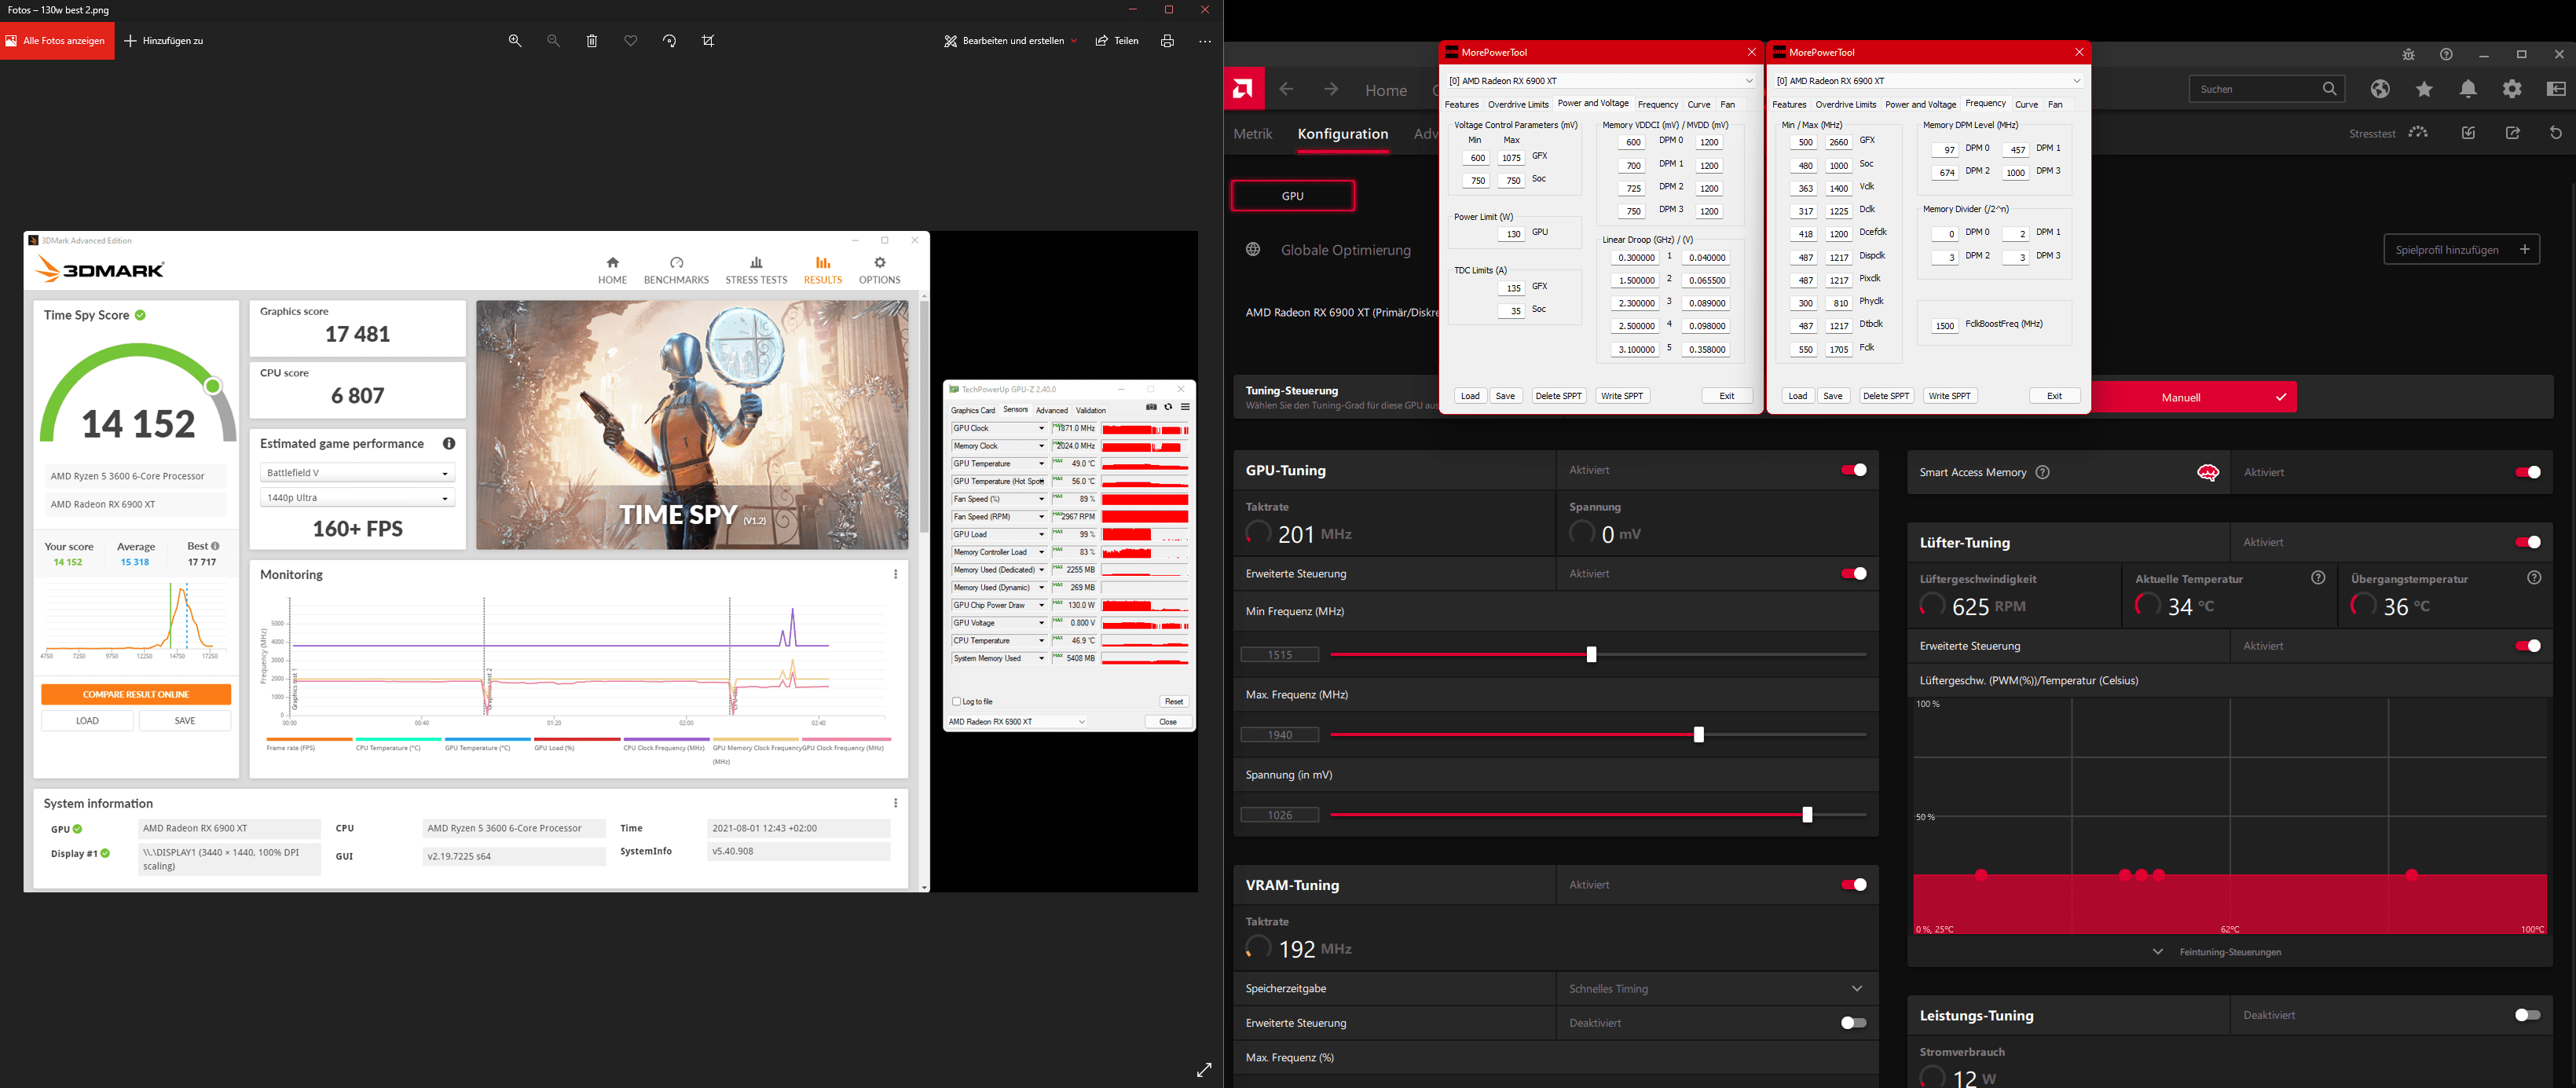
Task: Open the Battlefield V game dropdown in 3DMark
Action: pyautogui.click(x=357, y=473)
